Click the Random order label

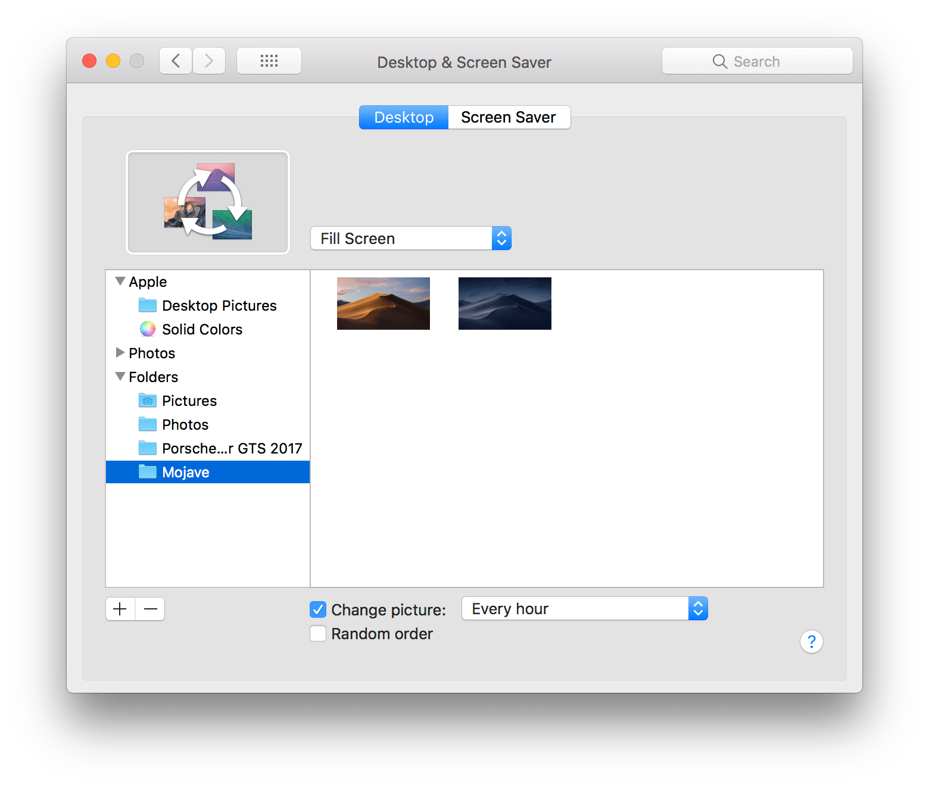pyautogui.click(x=382, y=634)
